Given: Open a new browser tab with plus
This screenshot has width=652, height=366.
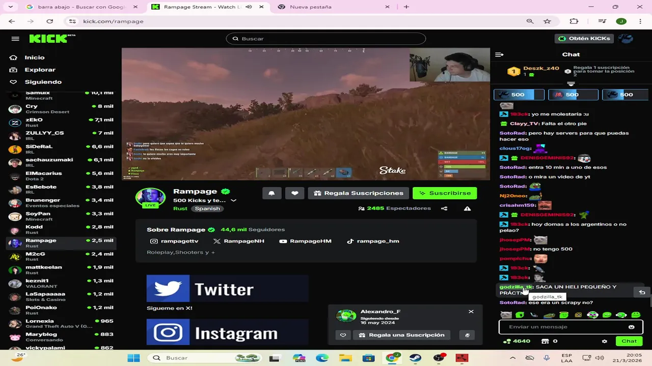Looking at the screenshot, I should click(x=406, y=7).
